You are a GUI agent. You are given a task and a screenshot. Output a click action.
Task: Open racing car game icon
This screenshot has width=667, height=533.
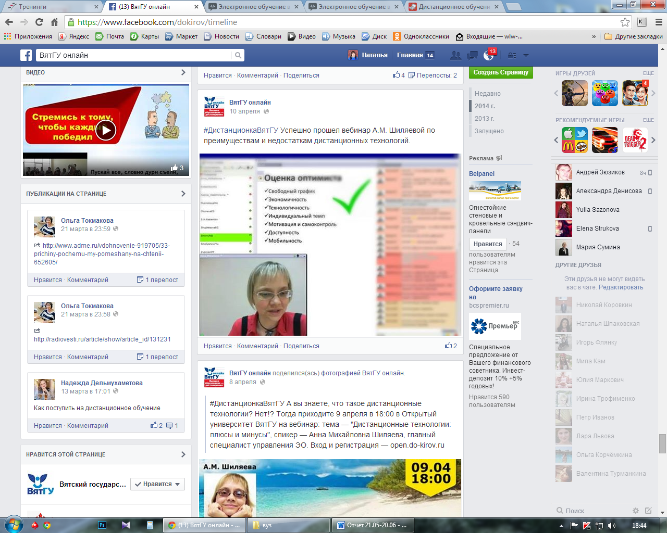pos(605,139)
